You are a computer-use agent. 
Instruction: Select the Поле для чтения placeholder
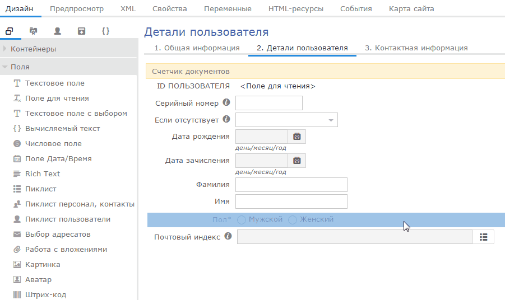(x=277, y=86)
